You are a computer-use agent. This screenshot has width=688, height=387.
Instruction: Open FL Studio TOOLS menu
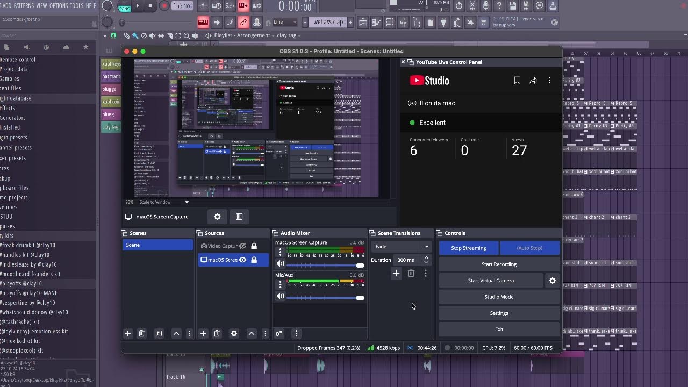pos(77,5)
